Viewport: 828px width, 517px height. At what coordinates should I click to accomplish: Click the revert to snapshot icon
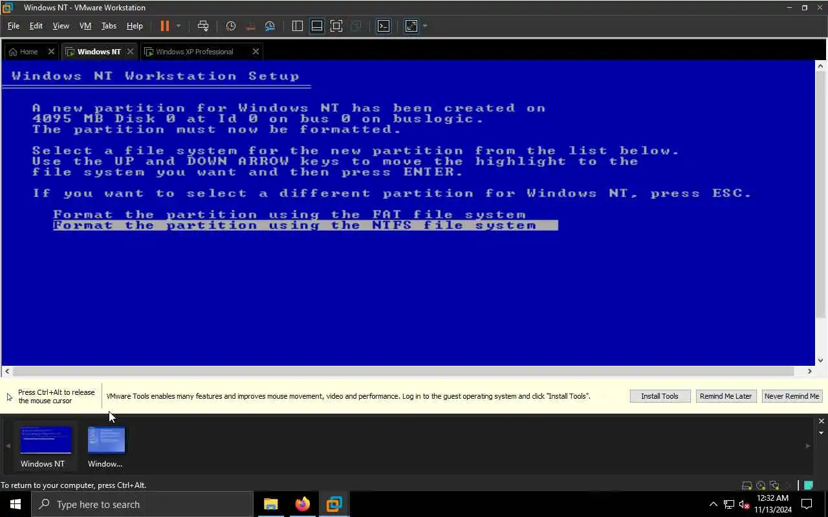(250, 26)
